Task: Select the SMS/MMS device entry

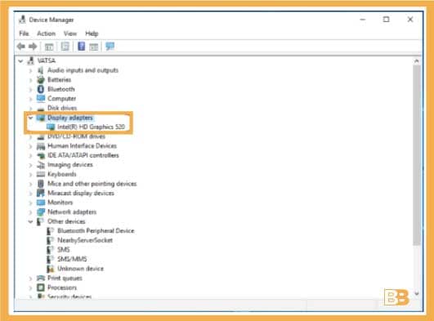Action: click(x=72, y=259)
